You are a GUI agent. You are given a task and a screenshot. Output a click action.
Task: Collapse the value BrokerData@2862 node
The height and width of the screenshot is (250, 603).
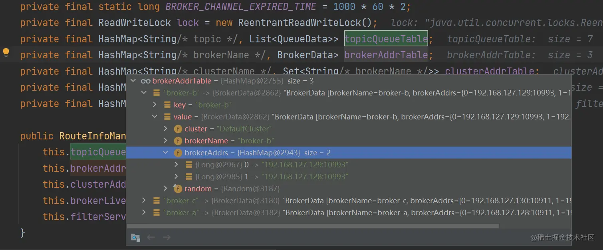(155, 117)
